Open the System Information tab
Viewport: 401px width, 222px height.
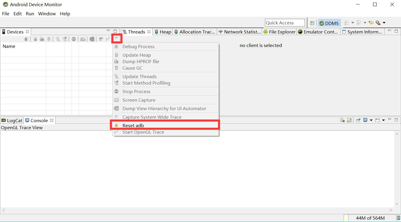(x=362, y=32)
